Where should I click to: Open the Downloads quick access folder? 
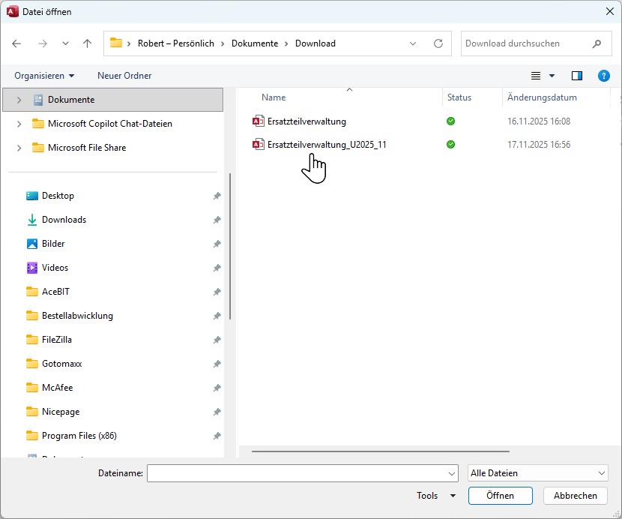64,220
